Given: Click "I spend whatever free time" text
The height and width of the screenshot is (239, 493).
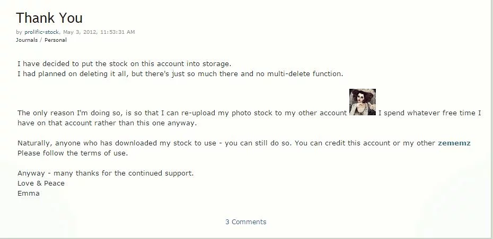Looking at the screenshot, I should (429, 113).
